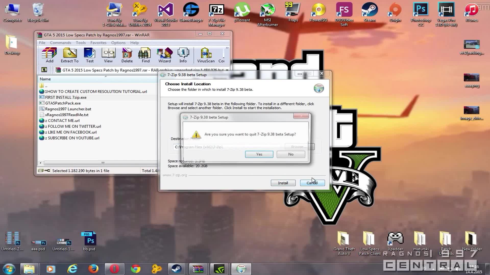This screenshot has width=490, height=275.
Task: Open the Options menu in WinRAR
Action: click(x=118, y=43)
